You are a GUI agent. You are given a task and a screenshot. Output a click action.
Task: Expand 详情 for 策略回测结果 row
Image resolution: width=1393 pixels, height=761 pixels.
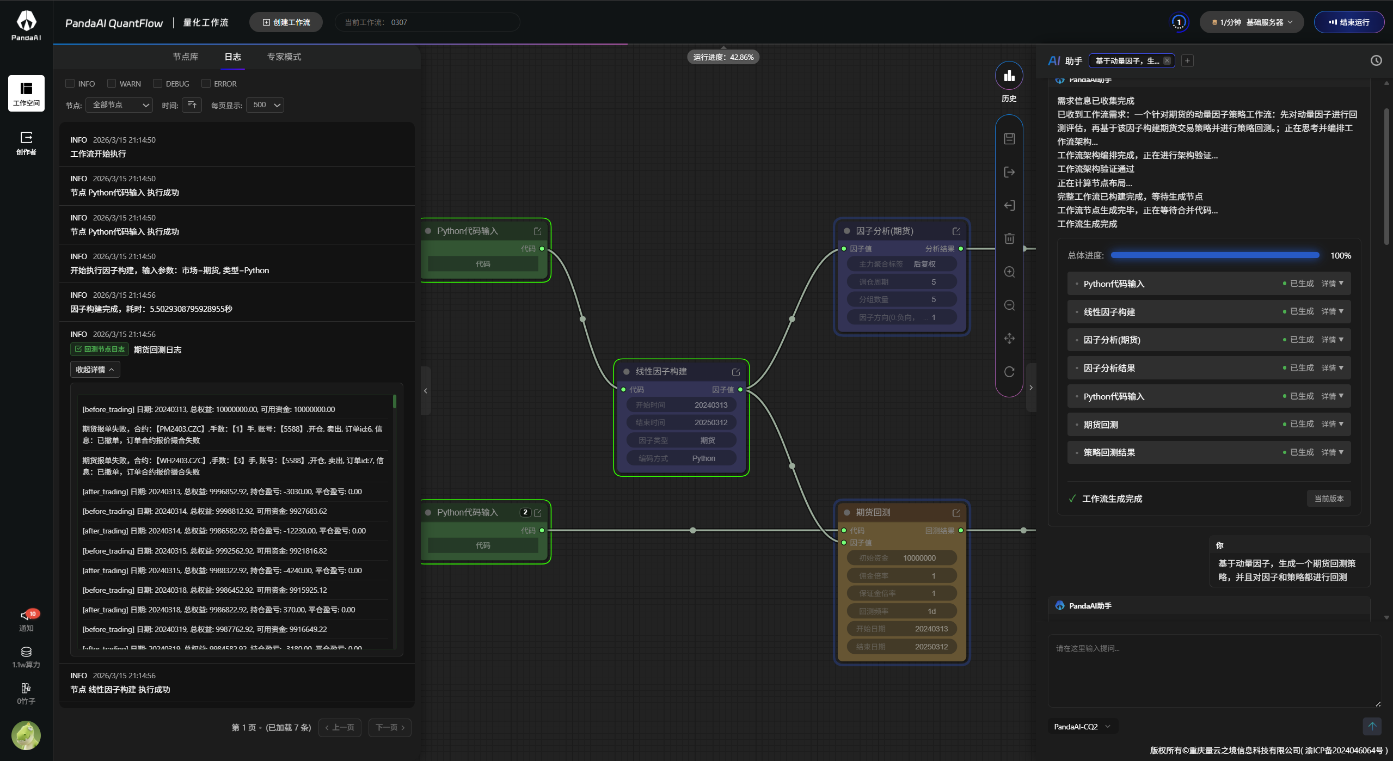[x=1332, y=452]
